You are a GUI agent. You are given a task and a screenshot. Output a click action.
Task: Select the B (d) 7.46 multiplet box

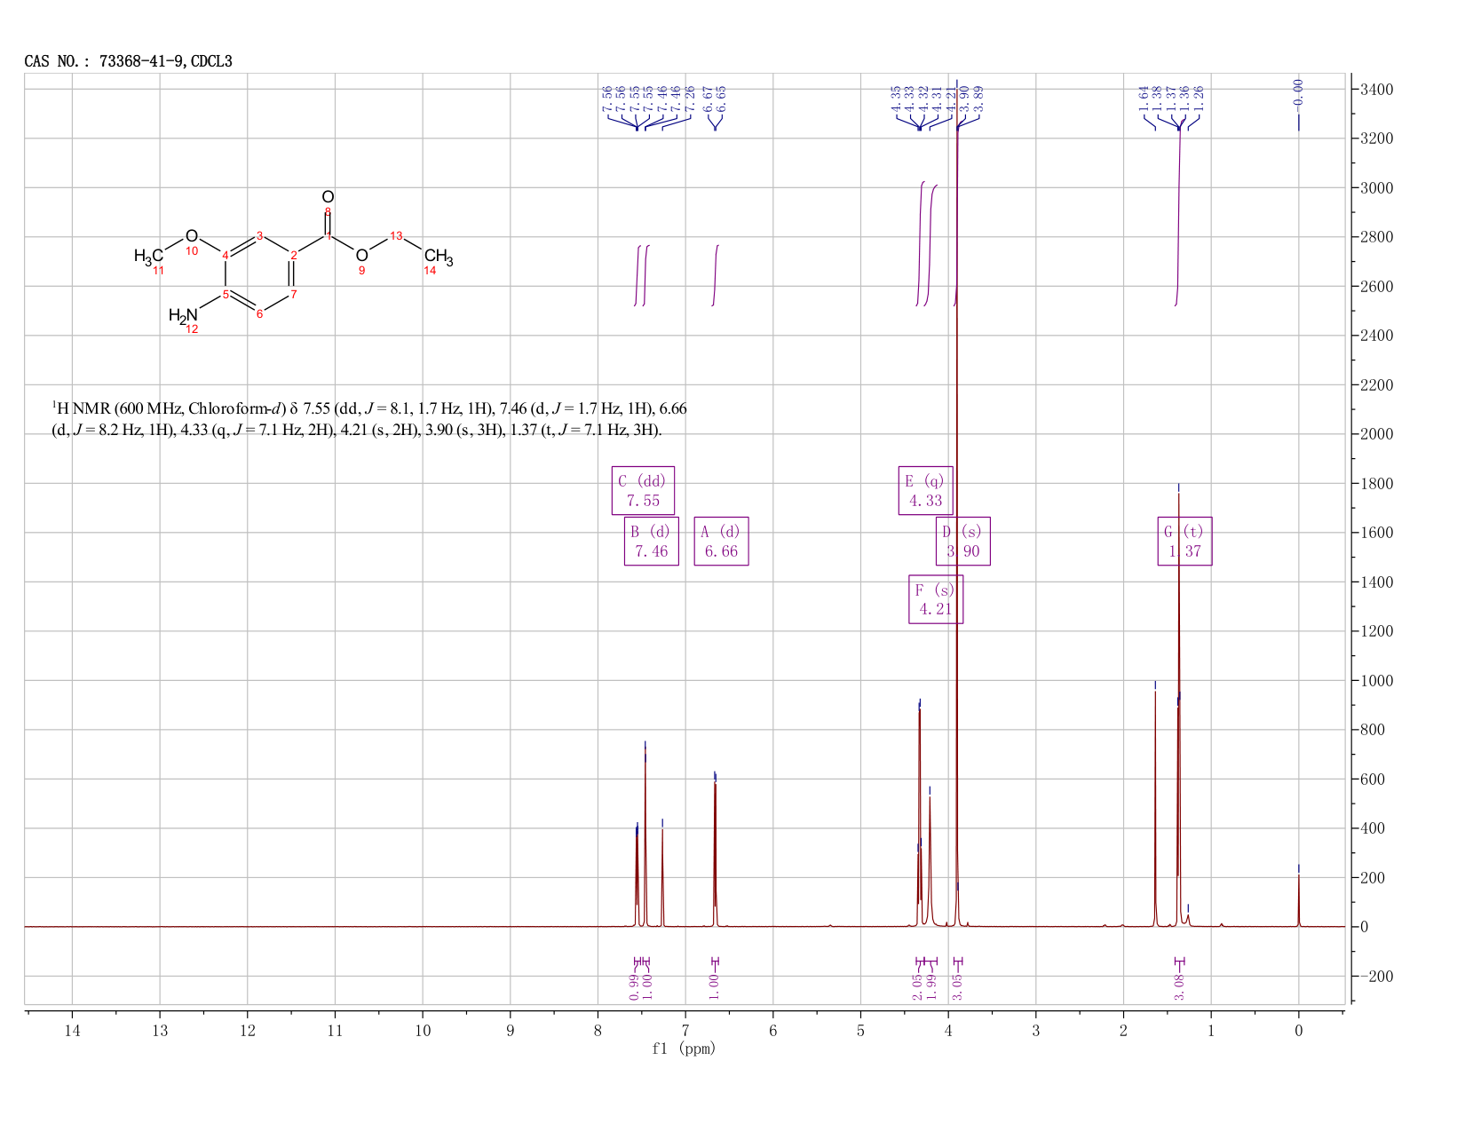651,541
